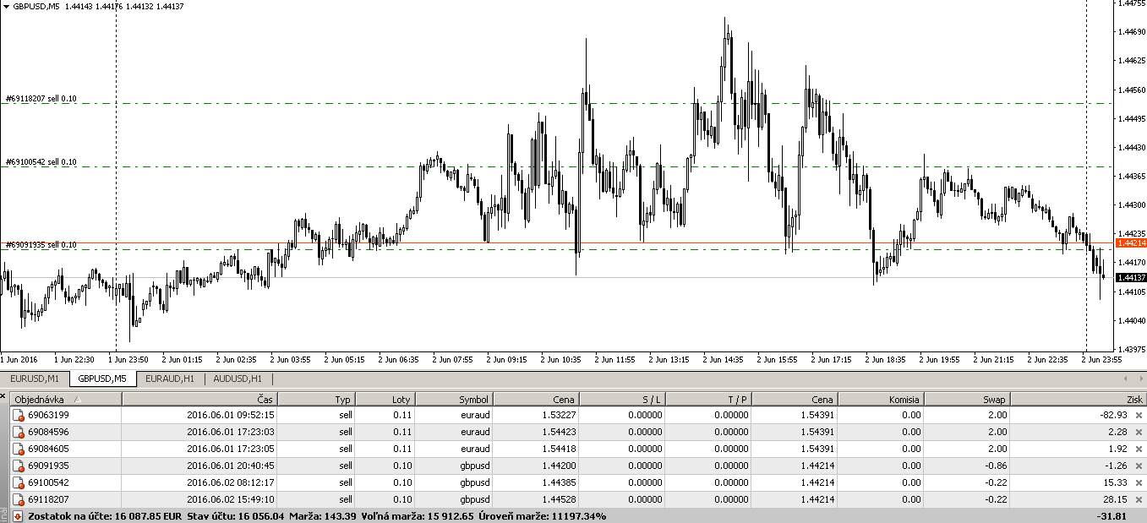Click order number 69063199
The height and width of the screenshot is (523, 1147).
click(48, 415)
